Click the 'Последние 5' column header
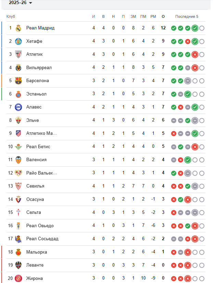Image resolution: width=213 pixels, height=283 pixels. click(187, 16)
